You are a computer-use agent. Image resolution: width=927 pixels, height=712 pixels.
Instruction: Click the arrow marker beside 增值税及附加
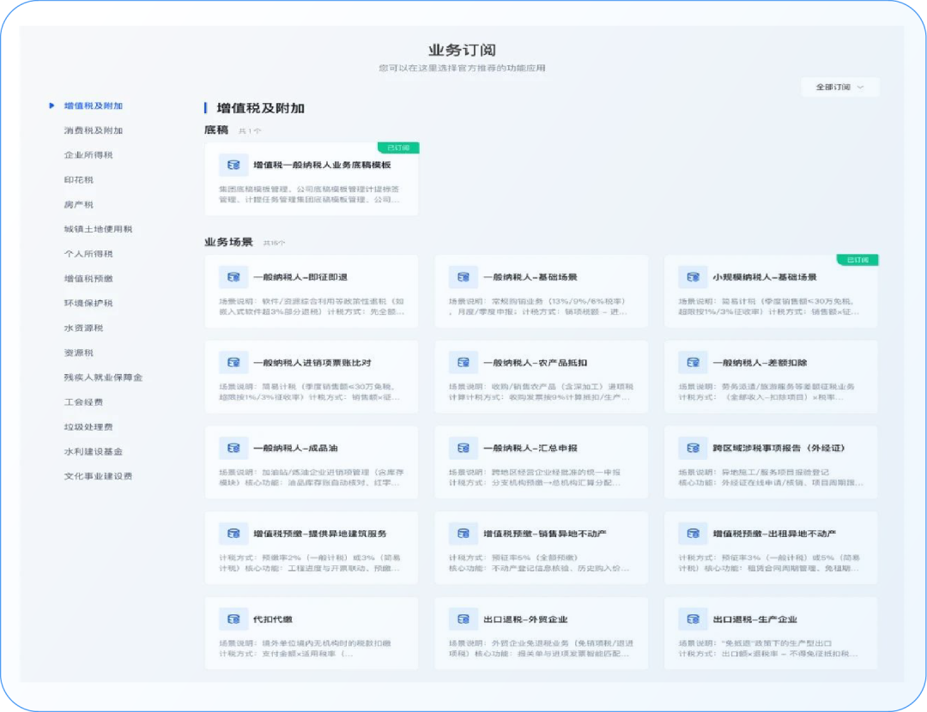tap(51, 106)
